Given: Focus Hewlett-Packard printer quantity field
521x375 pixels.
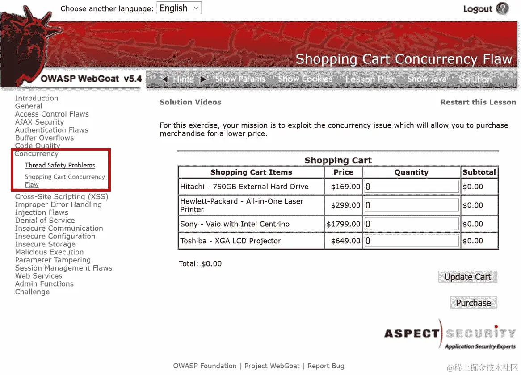Looking at the screenshot, I should pos(412,205).
